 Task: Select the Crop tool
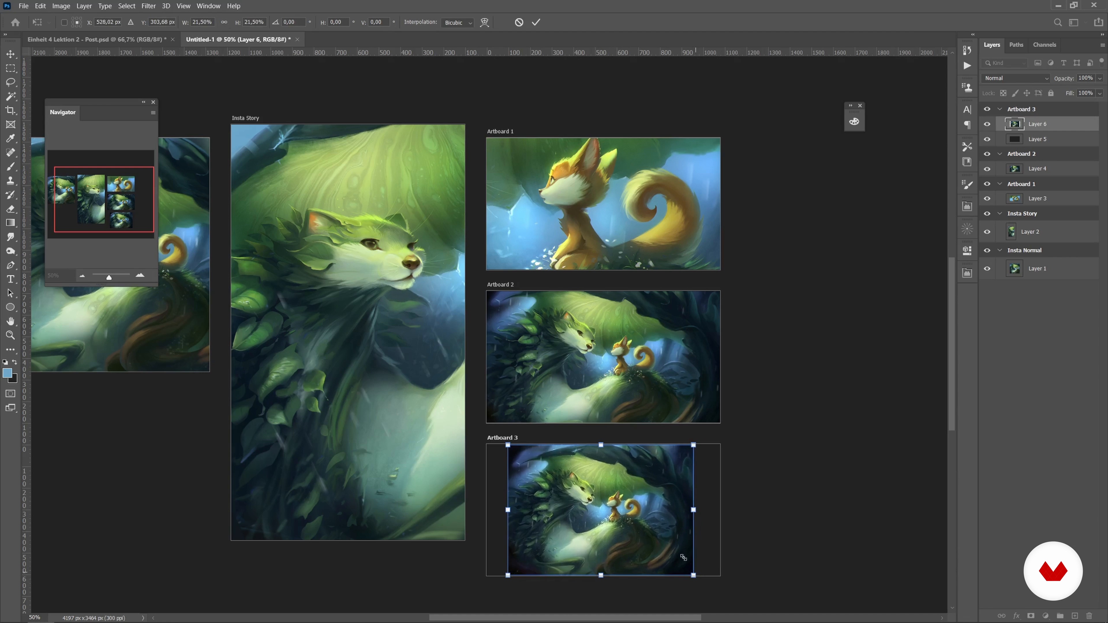click(10, 110)
